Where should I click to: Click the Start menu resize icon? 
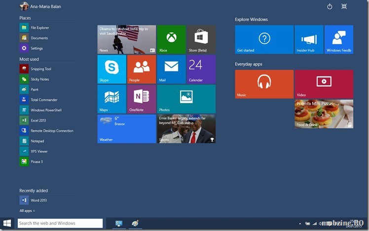[x=344, y=6]
